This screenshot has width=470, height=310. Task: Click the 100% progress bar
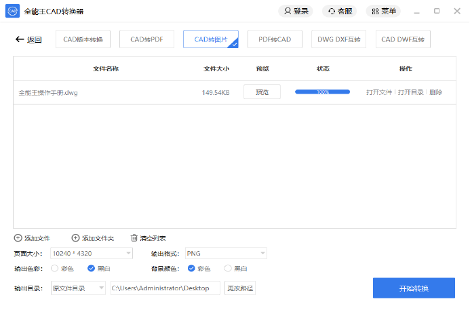[x=322, y=92]
